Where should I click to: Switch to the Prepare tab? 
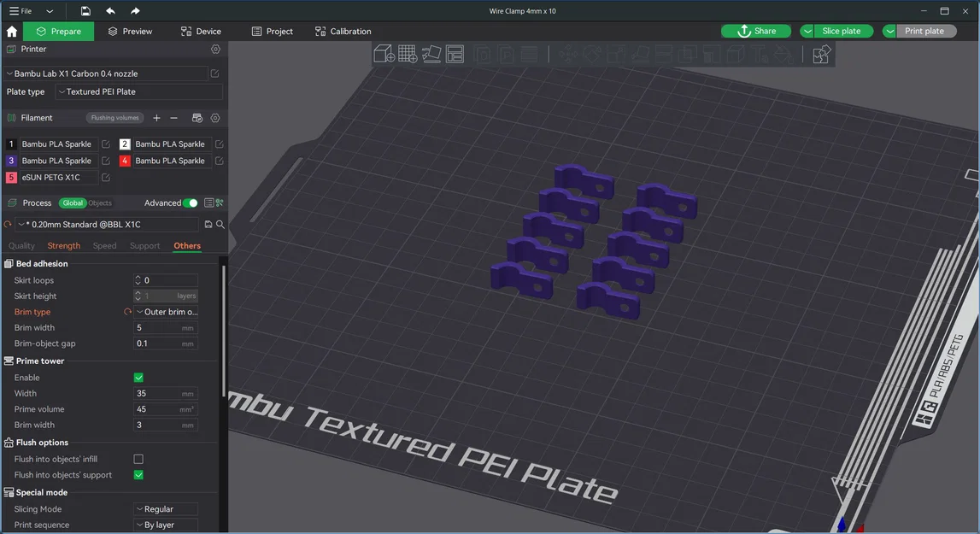[x=59, y=32]
